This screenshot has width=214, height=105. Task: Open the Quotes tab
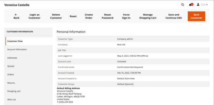(x=29, y=66)
